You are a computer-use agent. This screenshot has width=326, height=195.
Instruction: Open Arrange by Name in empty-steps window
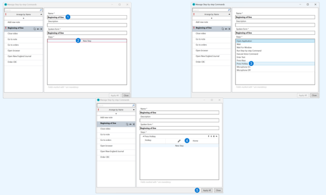23,14
